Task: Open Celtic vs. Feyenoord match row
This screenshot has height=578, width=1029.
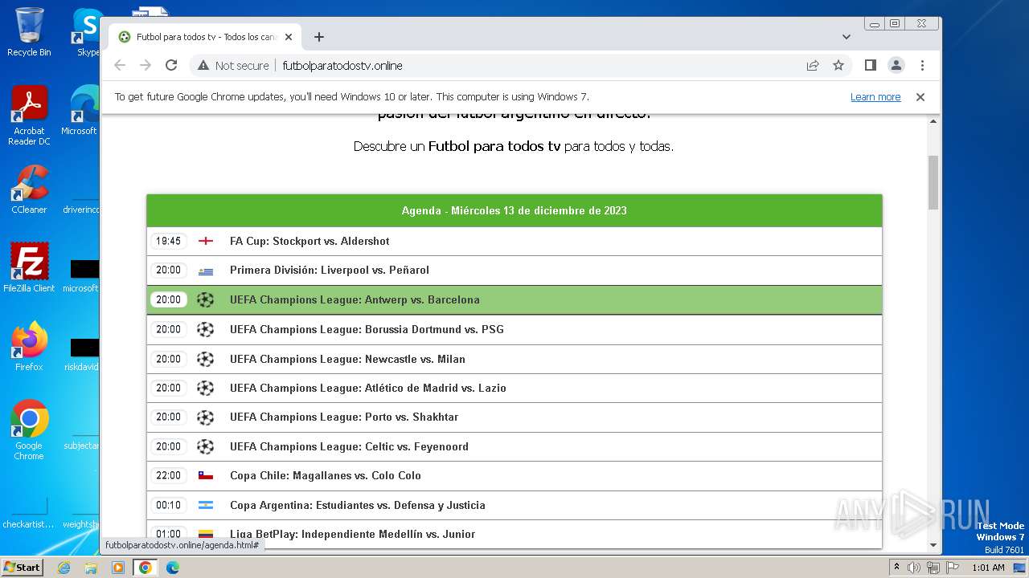Action: pos(514,446)
